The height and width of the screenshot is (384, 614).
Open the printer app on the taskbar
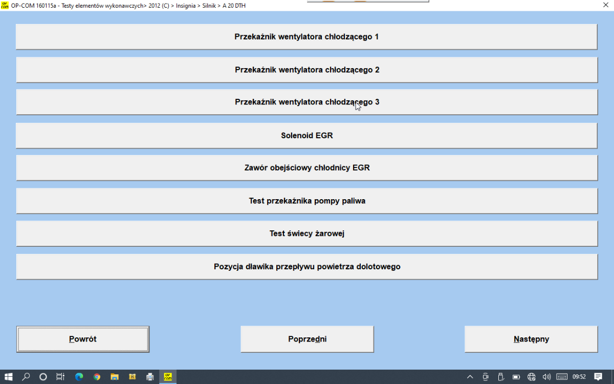pos(150,377)
